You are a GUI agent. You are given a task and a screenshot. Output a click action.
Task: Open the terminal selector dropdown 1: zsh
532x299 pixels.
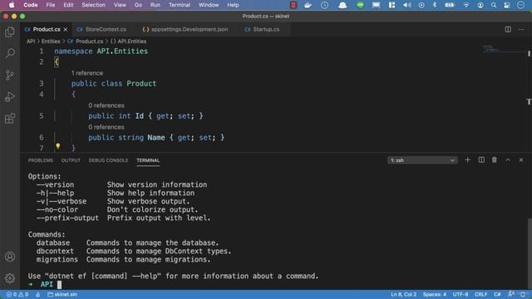click(x=422, y=160)
